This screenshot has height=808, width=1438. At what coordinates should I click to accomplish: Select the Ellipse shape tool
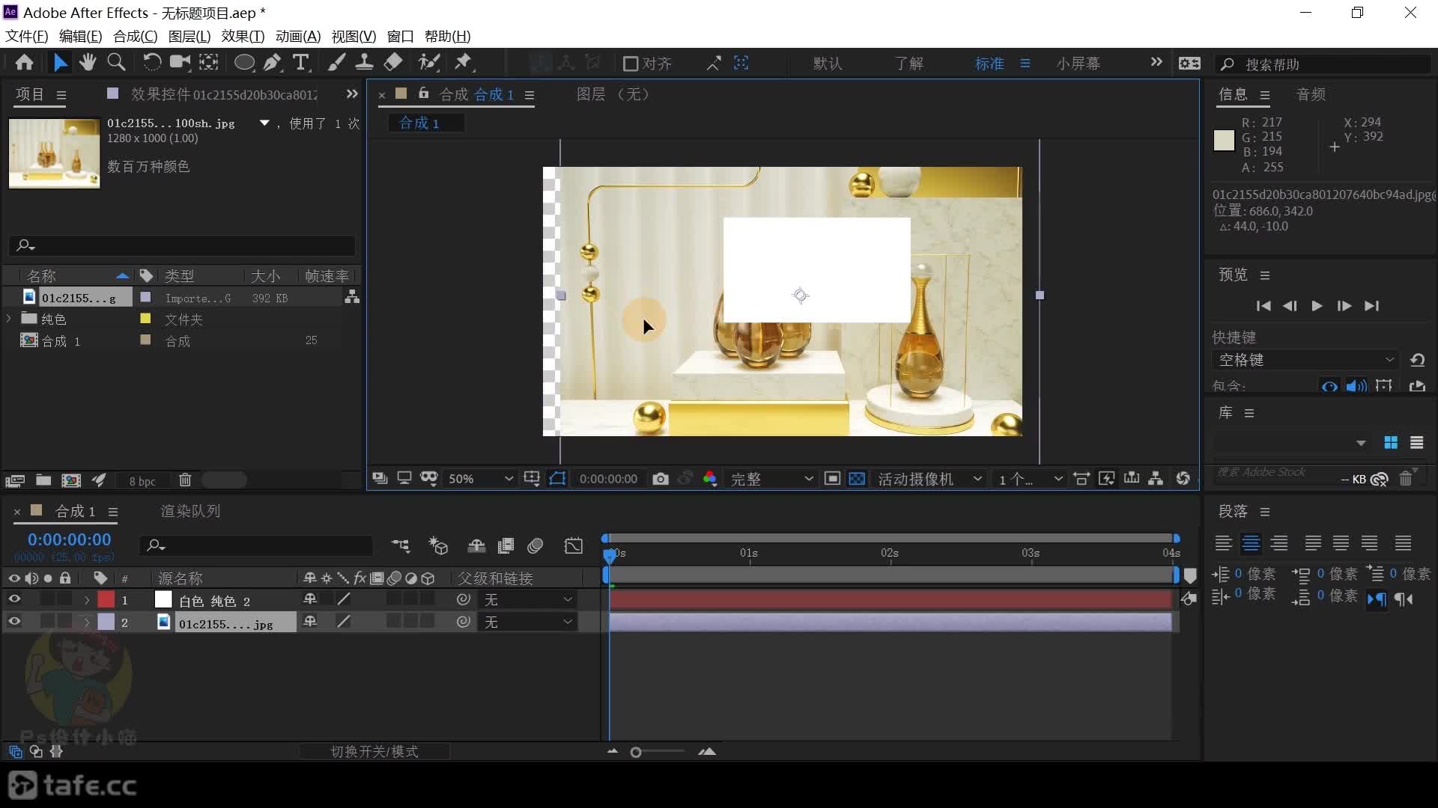click(244, 63)
